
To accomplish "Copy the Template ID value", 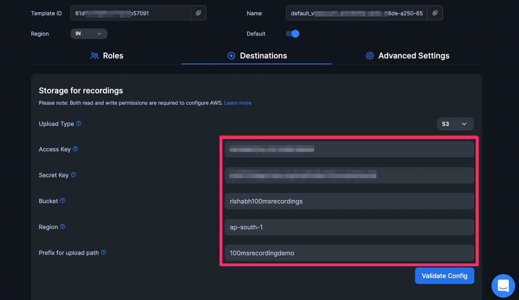I will point(198,13).
